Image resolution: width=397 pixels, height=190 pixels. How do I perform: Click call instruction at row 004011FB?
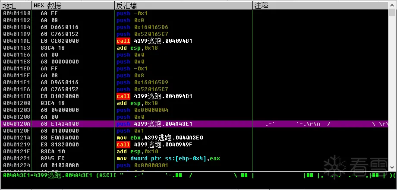154,96
